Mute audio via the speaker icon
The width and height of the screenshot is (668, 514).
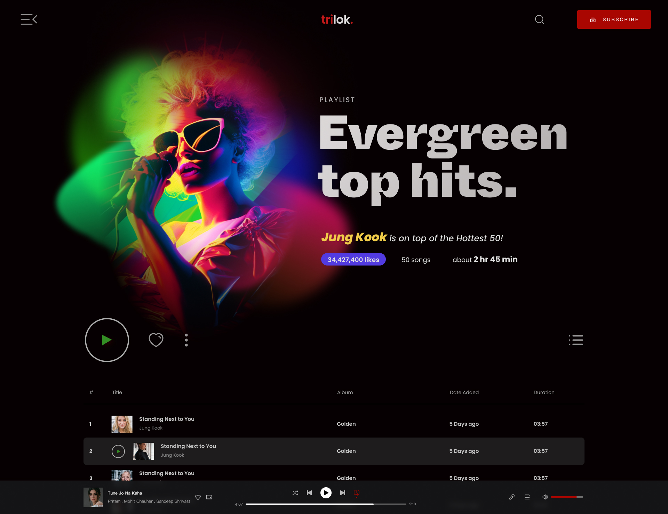click(x=545, y=497)
